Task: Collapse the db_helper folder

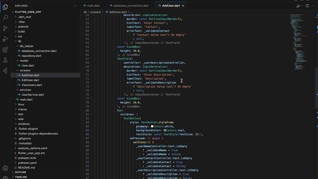Action: 26,46
